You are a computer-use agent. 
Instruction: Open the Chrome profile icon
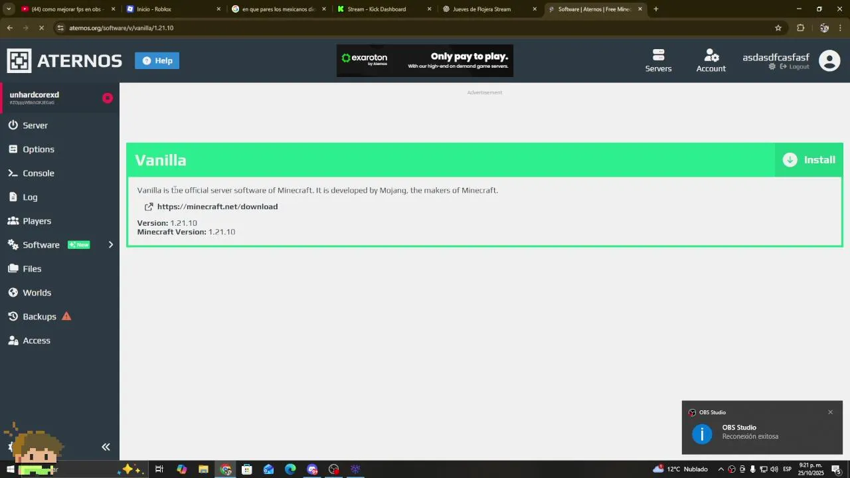[824, 28]
